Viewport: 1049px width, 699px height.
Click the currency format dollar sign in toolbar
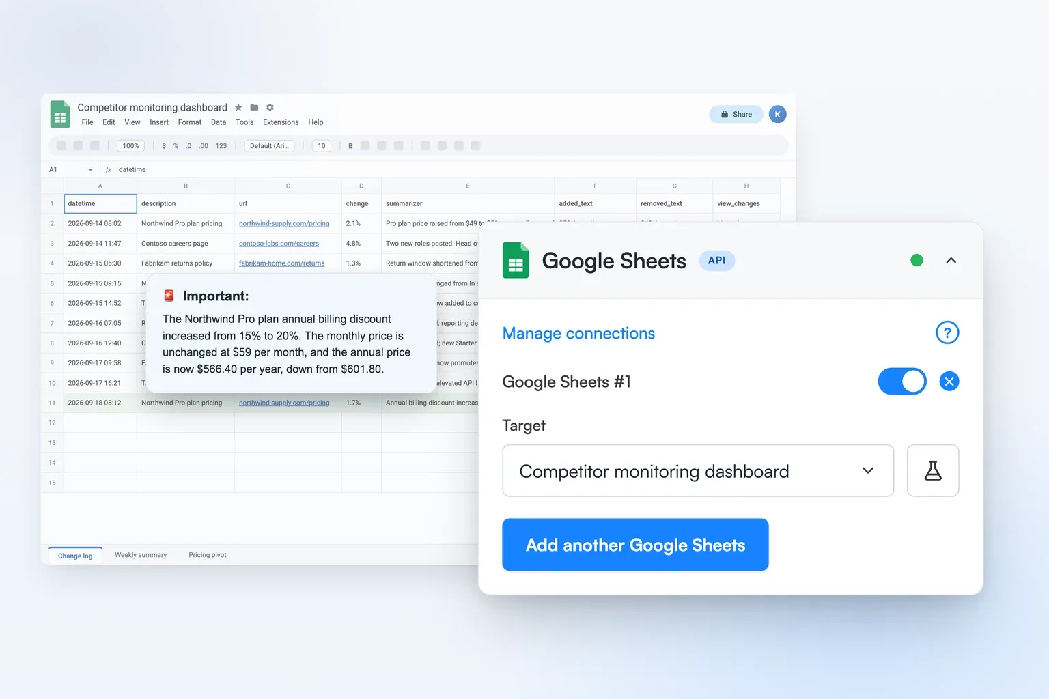[164, 145]
